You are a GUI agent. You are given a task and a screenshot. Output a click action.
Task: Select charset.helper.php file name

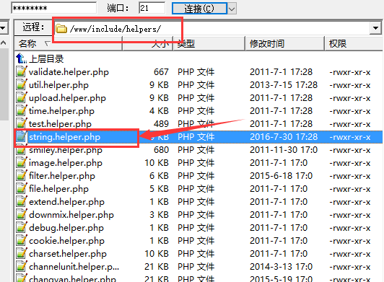(68, 254)
